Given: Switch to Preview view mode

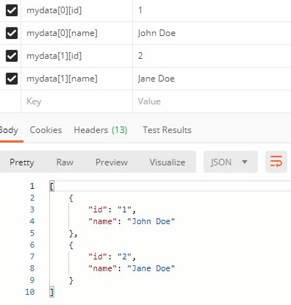Looking at the screenshot, I should point(112,162).
